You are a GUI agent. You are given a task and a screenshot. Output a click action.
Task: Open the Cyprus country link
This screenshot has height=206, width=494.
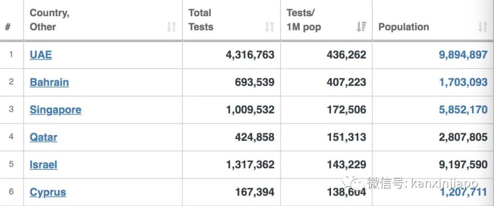[48, 192]
